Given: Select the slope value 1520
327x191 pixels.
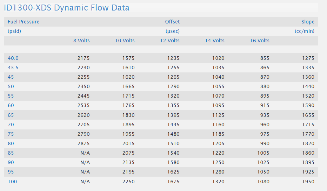Looking at the screenshot, I should (308, 96).
